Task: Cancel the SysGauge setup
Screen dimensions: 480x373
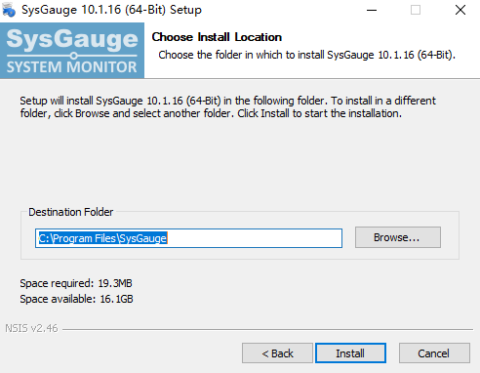Action: click(434, 353)
